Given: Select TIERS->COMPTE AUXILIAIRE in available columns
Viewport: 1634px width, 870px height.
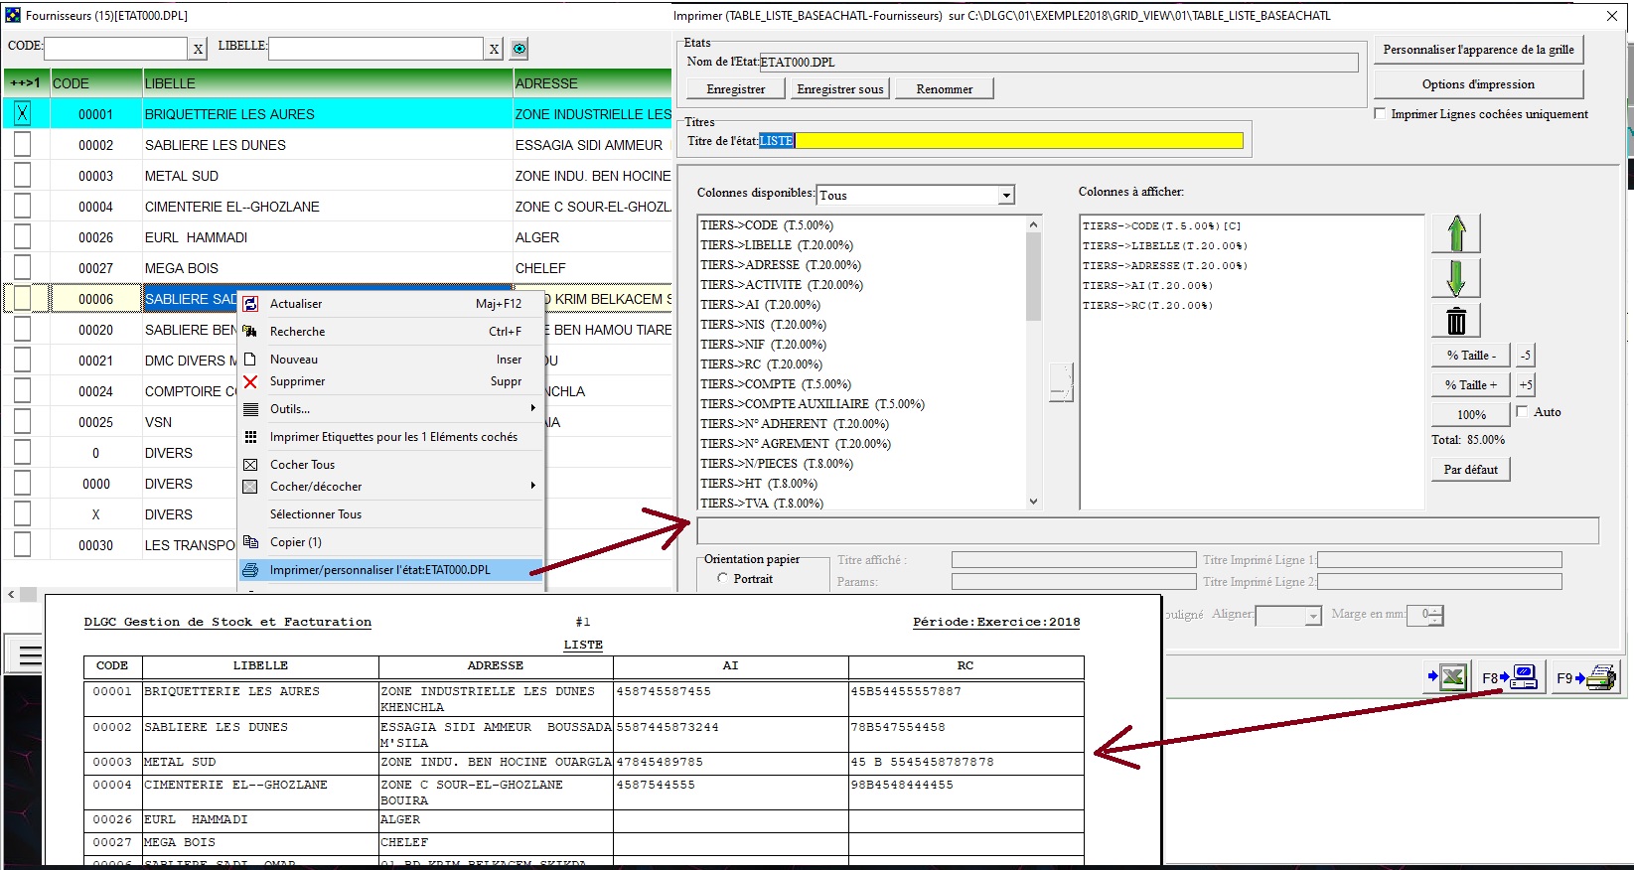Looking at the screenshot, I should [813, 404].
